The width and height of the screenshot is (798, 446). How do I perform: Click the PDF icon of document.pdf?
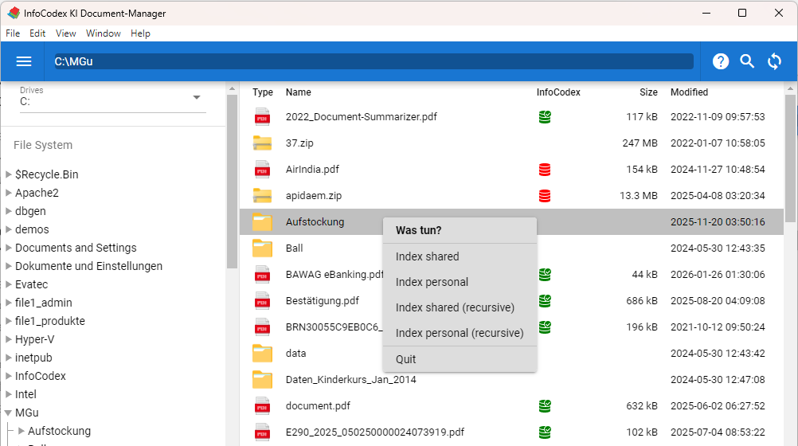262,406
